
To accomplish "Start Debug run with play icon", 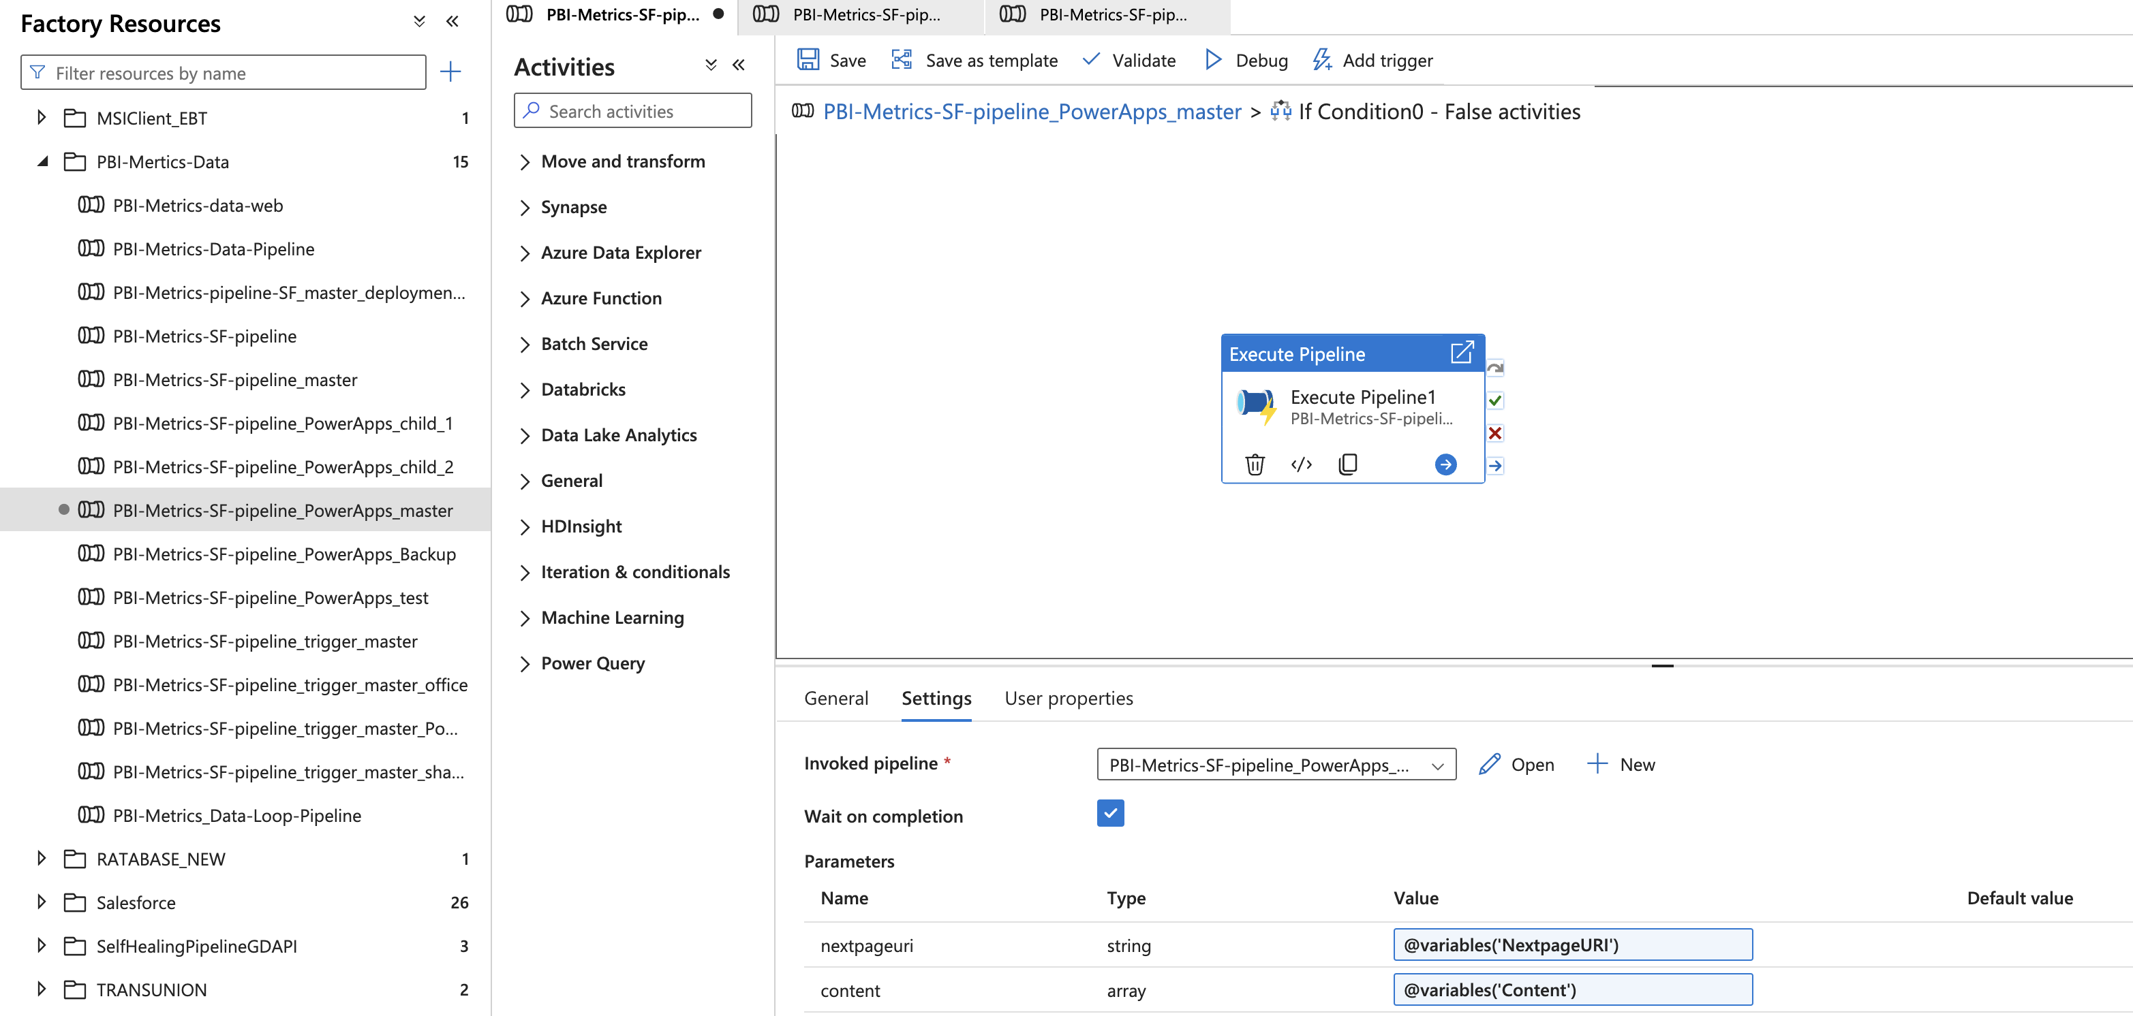I will coord(1213,59).
